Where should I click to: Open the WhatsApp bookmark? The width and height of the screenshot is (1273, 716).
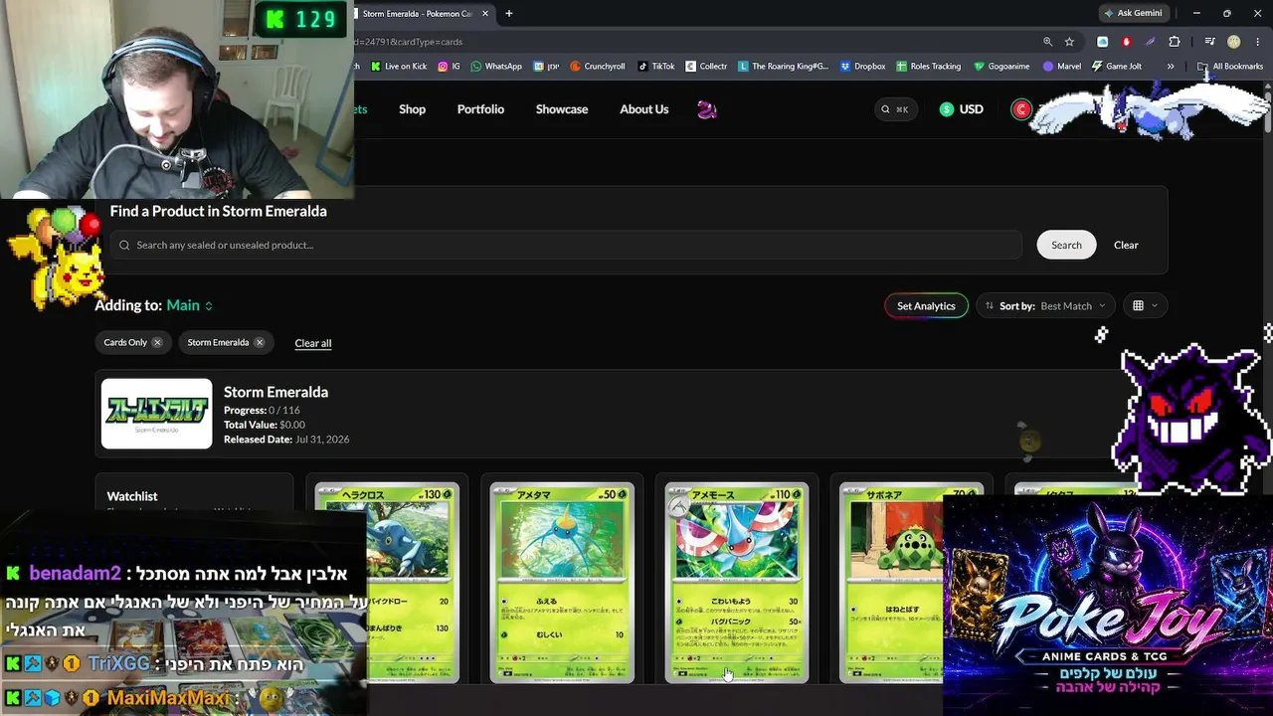coord(496,67)
